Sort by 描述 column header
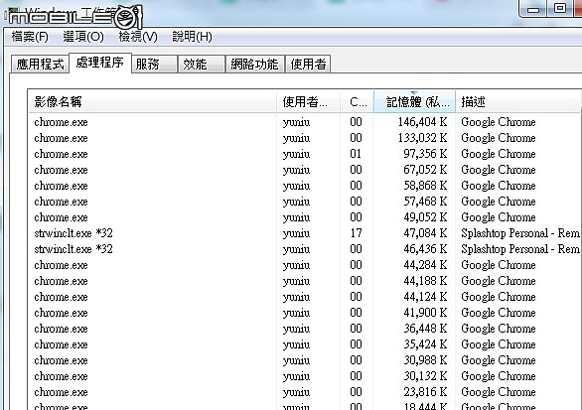 (x=518, y=101)
